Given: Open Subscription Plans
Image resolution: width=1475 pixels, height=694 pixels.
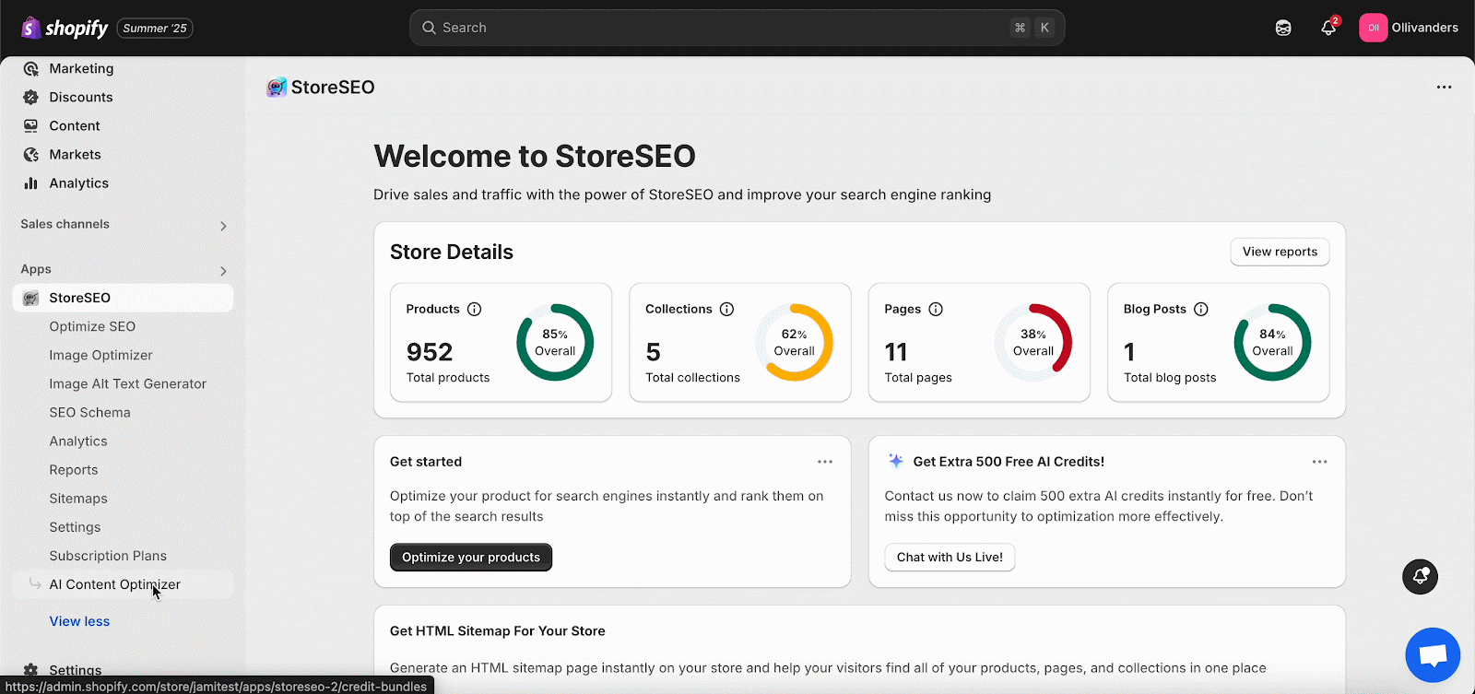Looking at the screenshot, I should click(x=108, y=556).
